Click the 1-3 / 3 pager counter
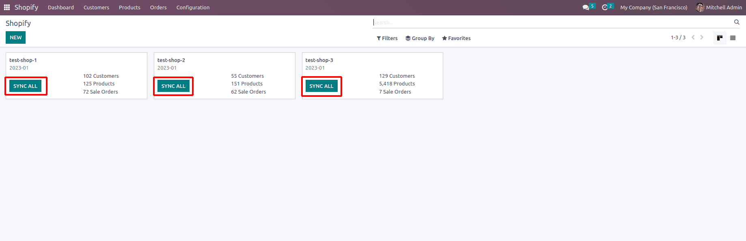Image resolution: width=746 pixels, height=241 pixels. 678,37
